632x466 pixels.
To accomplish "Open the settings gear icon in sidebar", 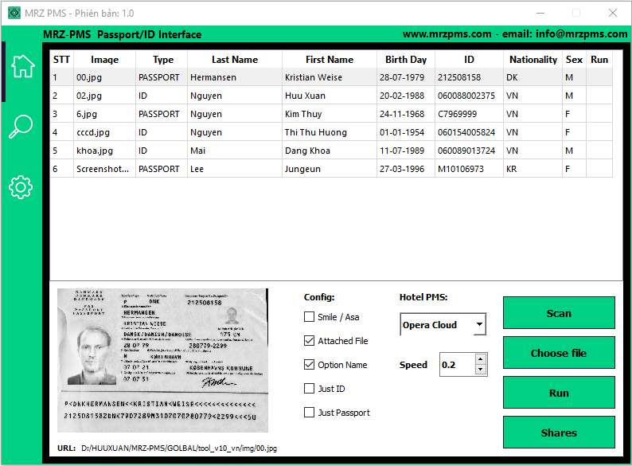I will click(x=21, y=187).
